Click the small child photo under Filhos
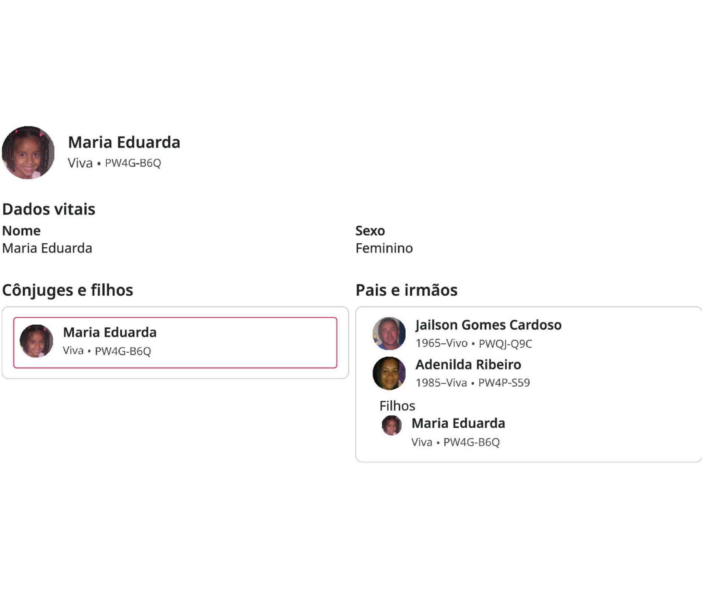This screenshot has height=589, width=702. [392, 425]
